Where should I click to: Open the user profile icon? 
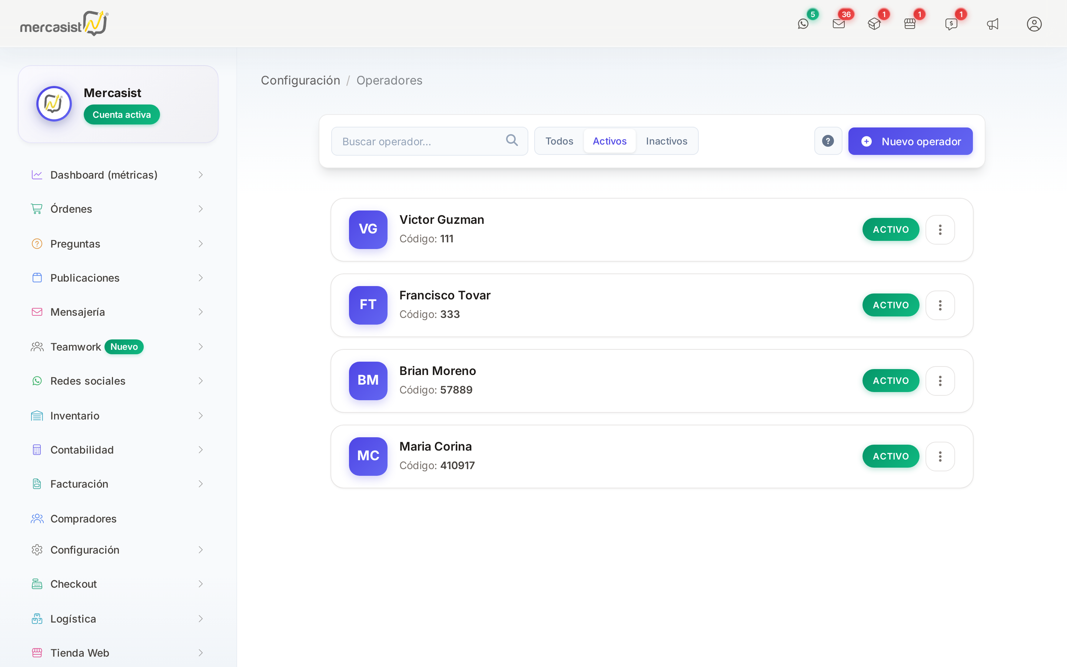[x=1034, y=24]
